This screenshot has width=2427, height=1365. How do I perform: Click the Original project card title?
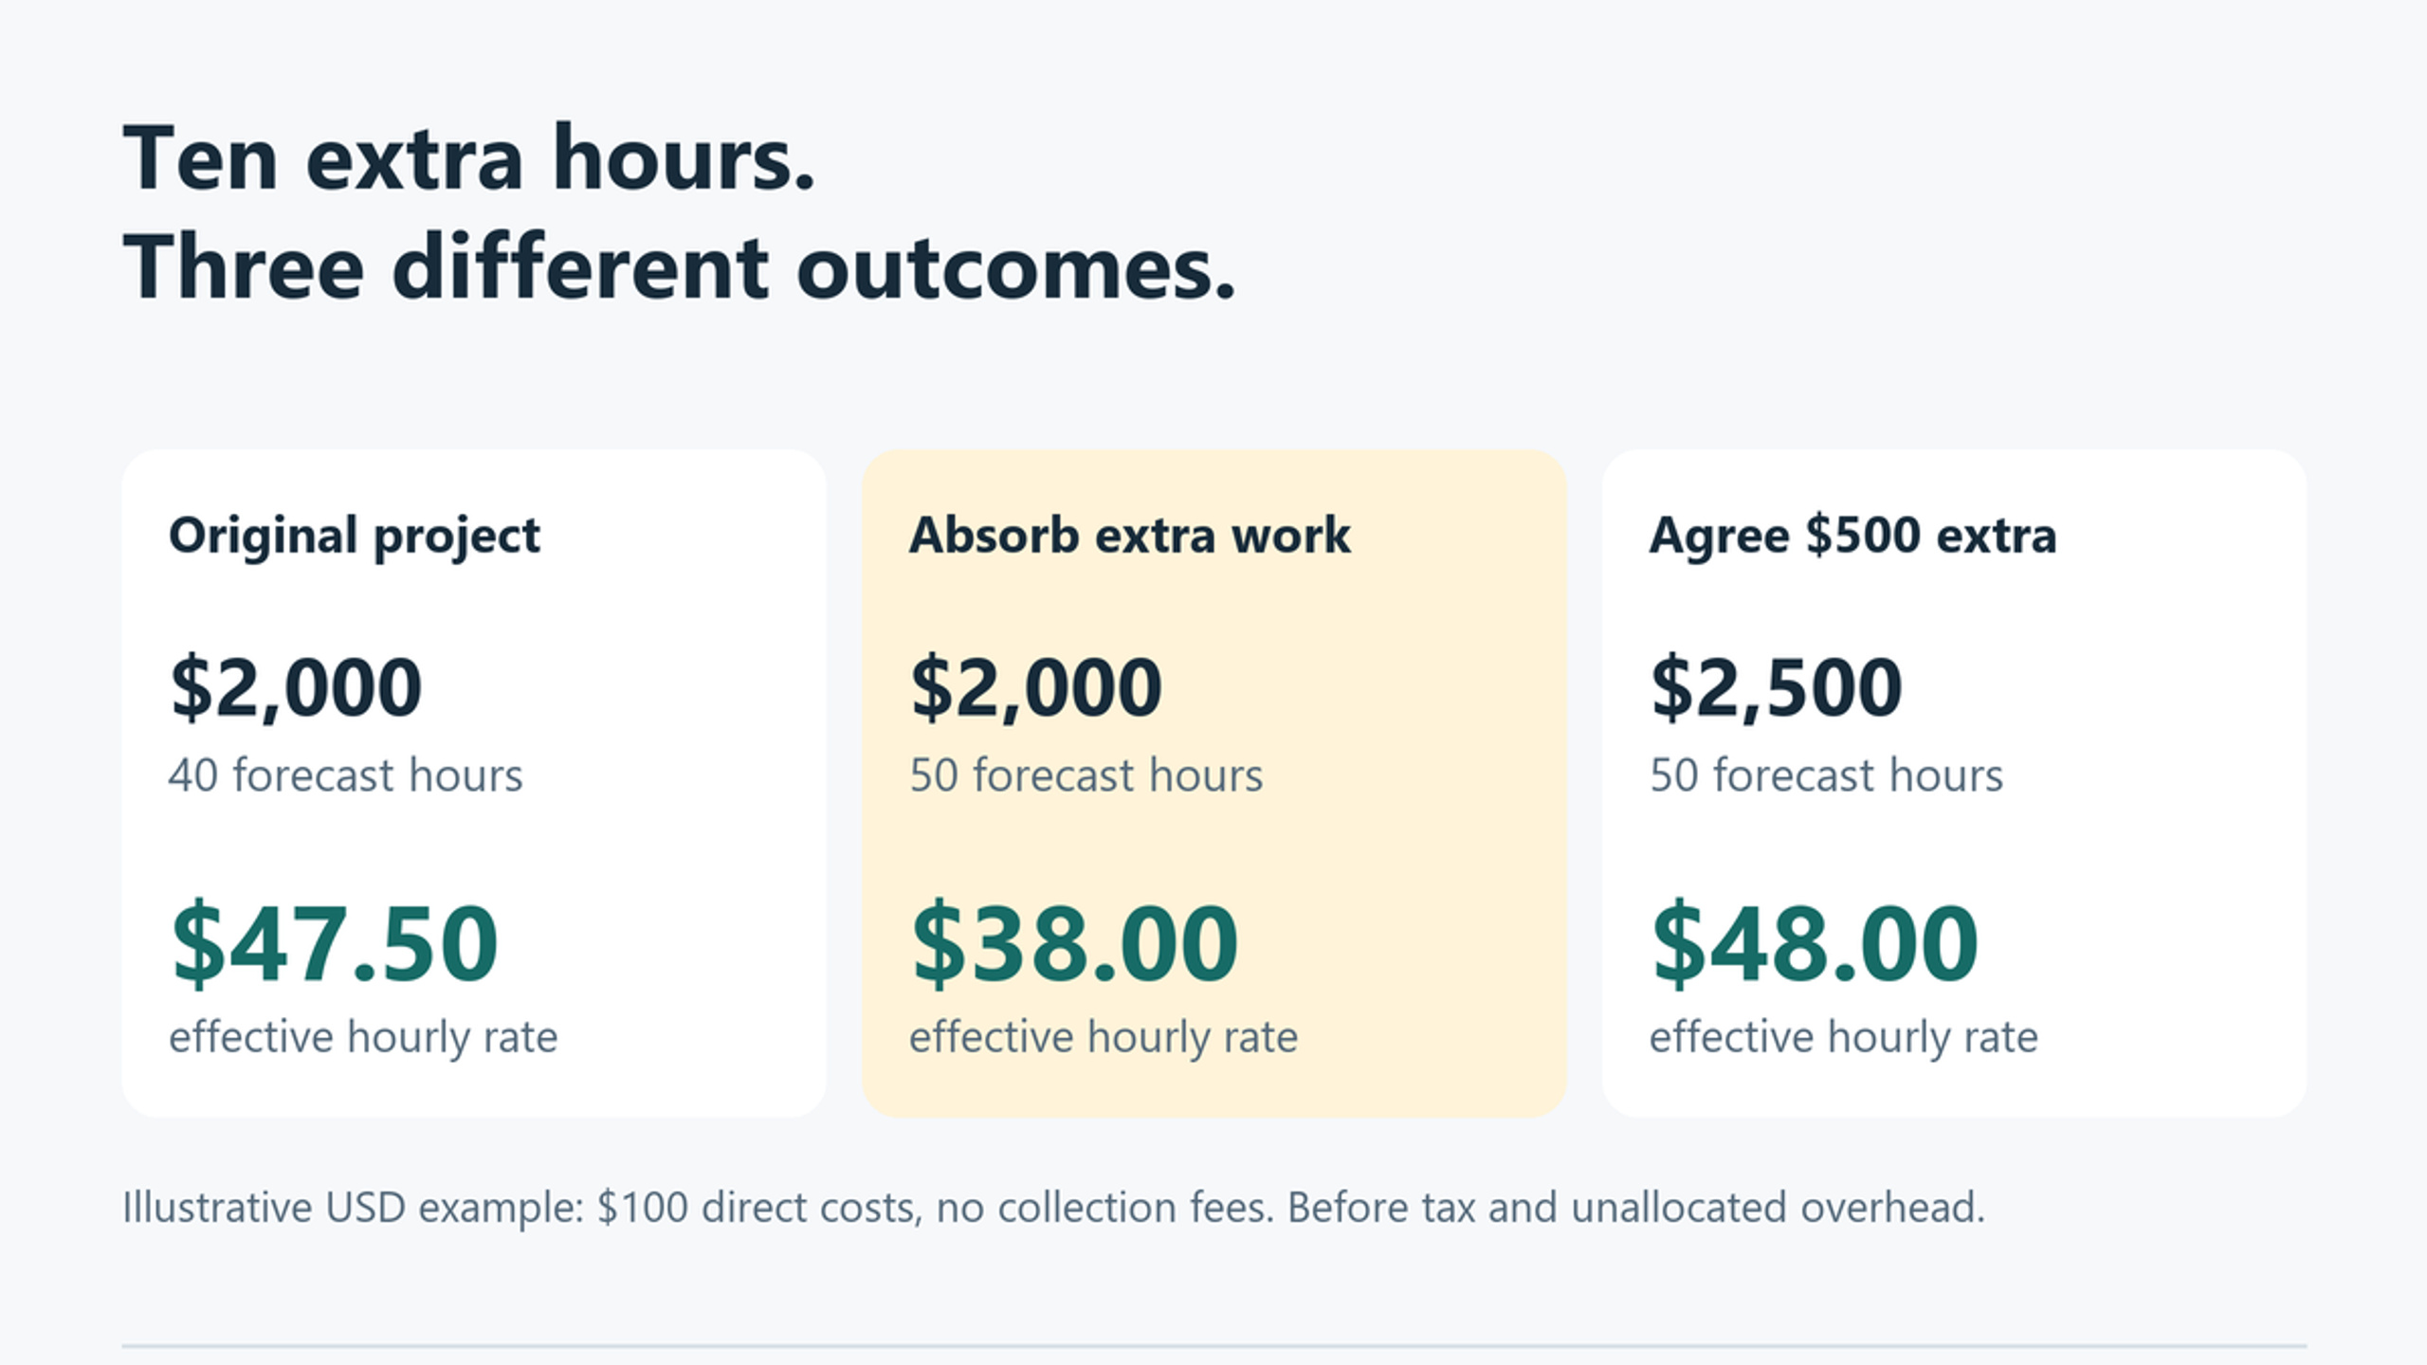click(355, 537)
